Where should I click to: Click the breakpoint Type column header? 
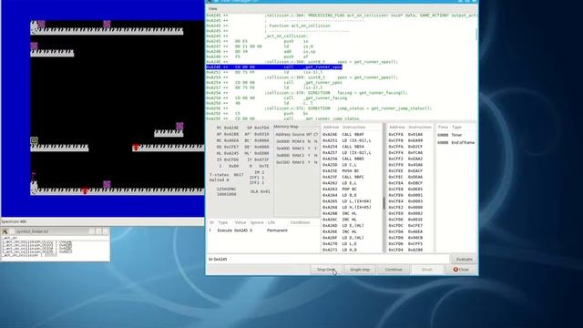(222, 222)
